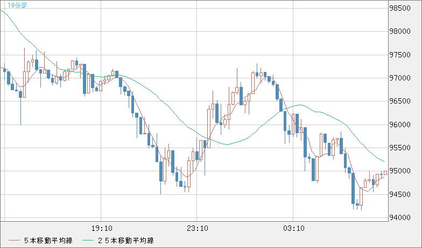The image size is (422, 248).
Task: Click the 98000 price axis label
Action: [400, 31]
